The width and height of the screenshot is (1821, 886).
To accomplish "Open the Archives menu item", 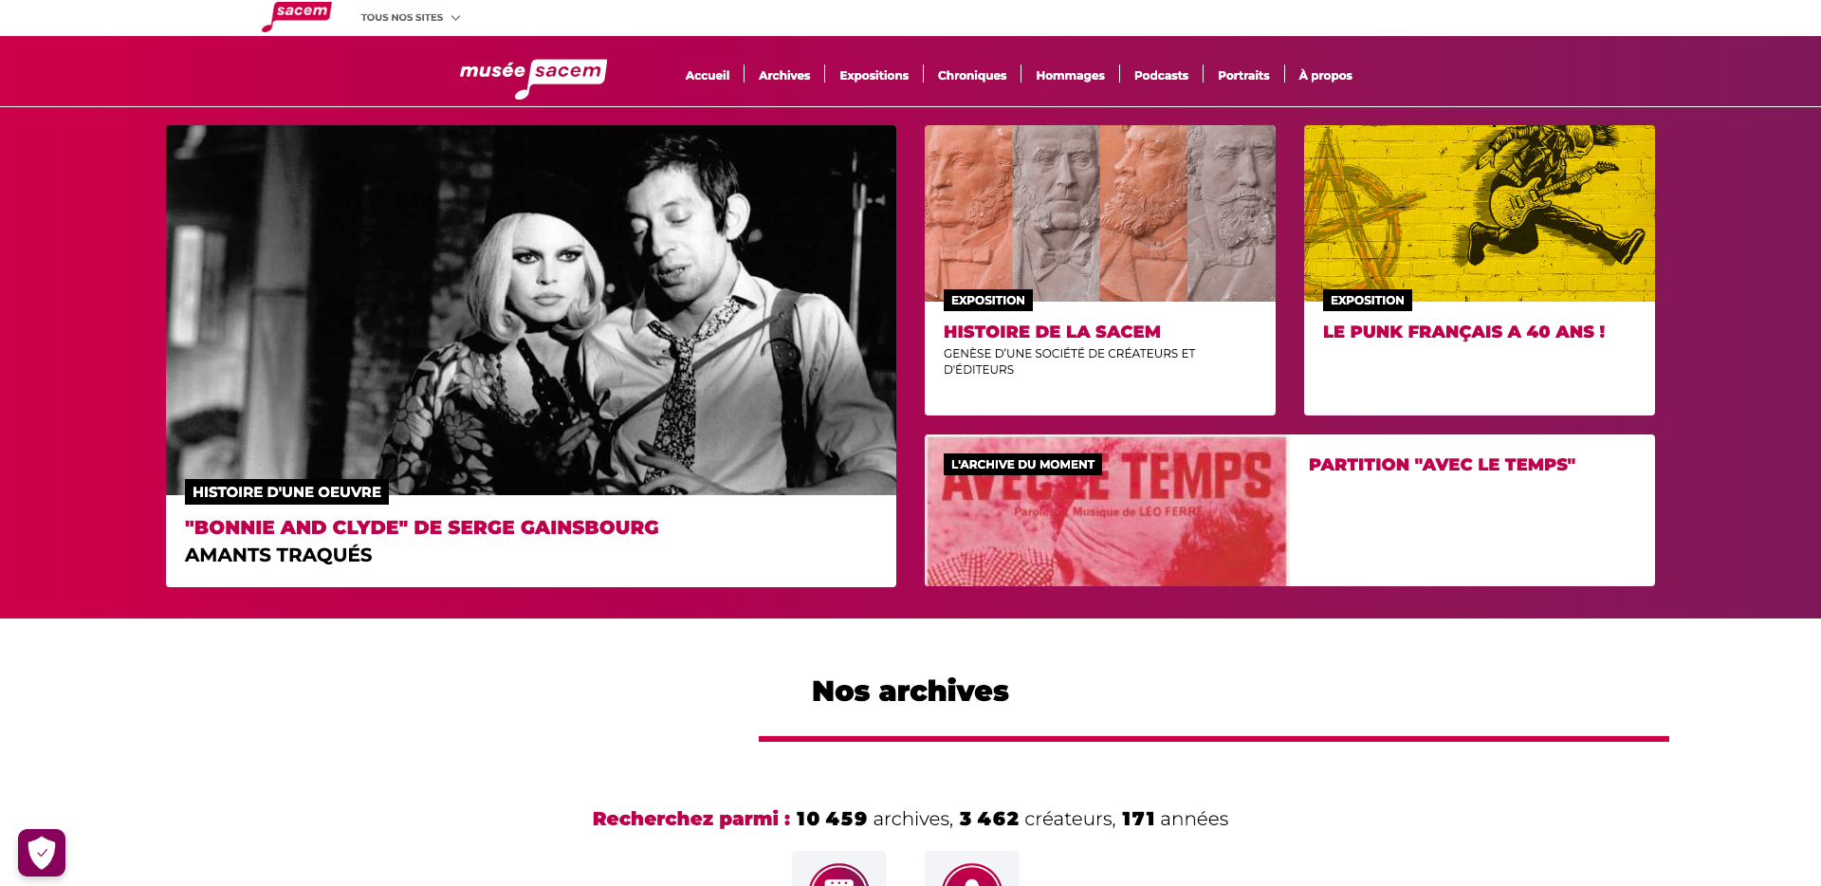I will [x=784, y=75].
